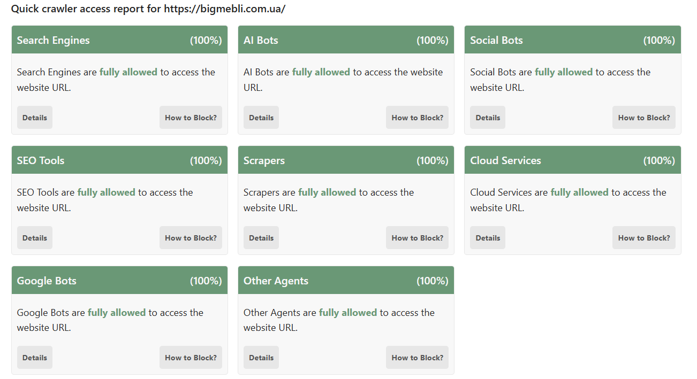This screenshot has width=697, height=379.
Task: Open Details for Google Bots
Action: [35, 358]
